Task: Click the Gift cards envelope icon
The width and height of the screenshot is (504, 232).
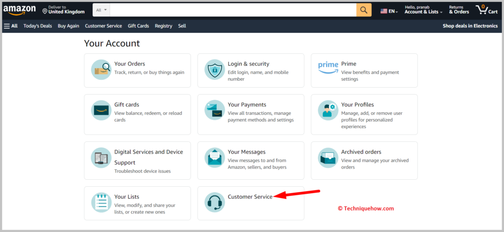Action: pos(101,110)
